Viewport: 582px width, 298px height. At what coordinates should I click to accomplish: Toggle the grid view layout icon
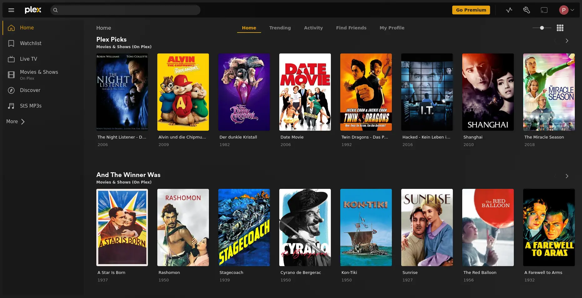pos(560,28)
